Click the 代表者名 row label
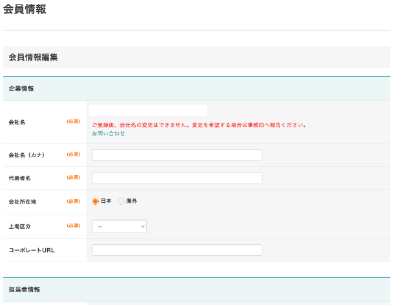Viewport: 393px width, 305px height. coord(19,178)
